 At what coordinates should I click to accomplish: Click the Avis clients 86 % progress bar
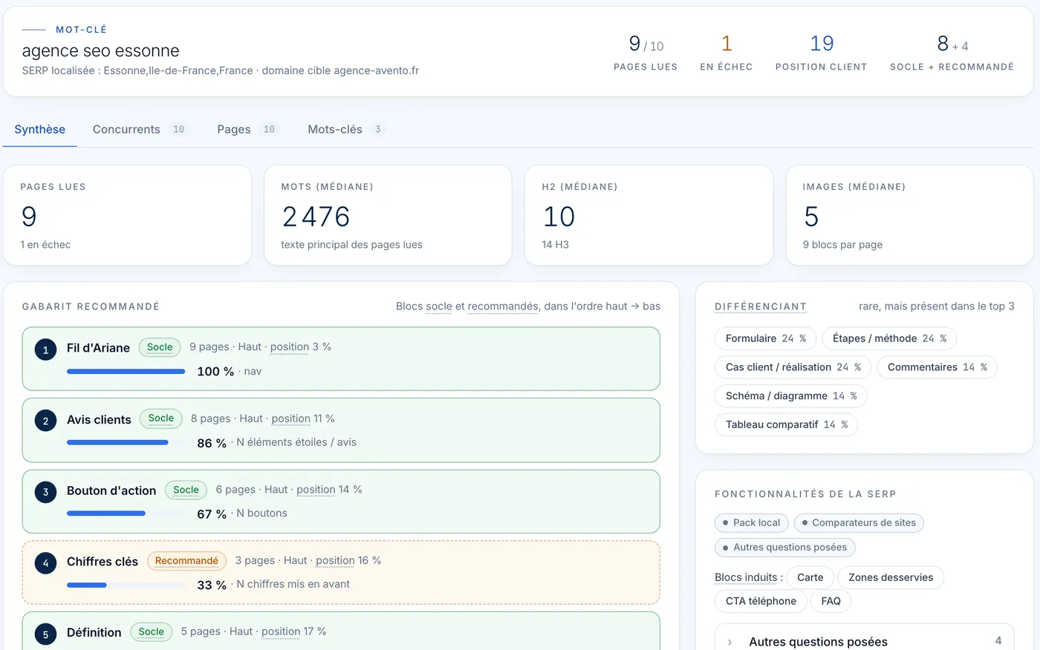click(x=126, y=443)
